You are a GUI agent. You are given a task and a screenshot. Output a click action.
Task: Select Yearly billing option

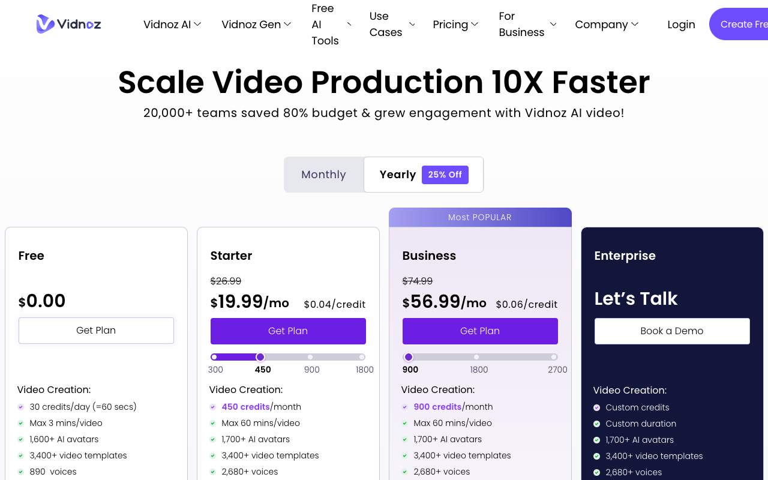(x=424, y=175)
